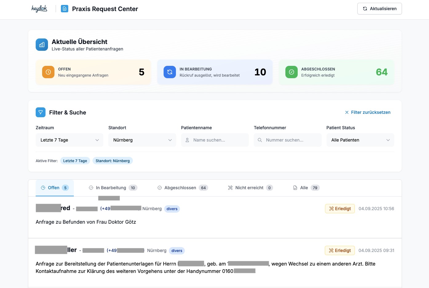Click the checkmark icon on the ABGESCHLOSSEN card
The image size is (429, 288).
tap(291, 72)
